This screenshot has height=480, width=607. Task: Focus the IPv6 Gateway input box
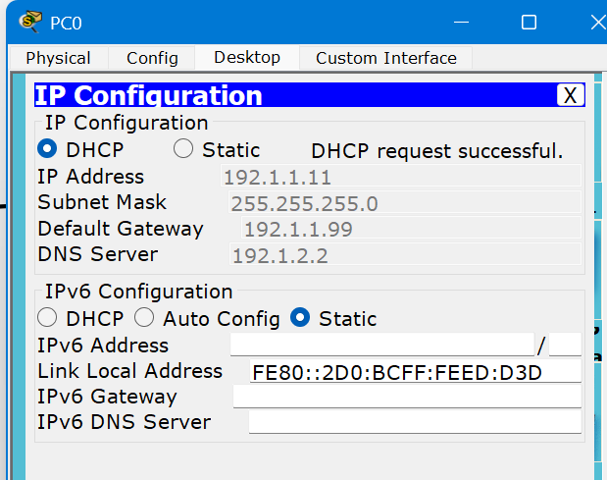[406, 397]
